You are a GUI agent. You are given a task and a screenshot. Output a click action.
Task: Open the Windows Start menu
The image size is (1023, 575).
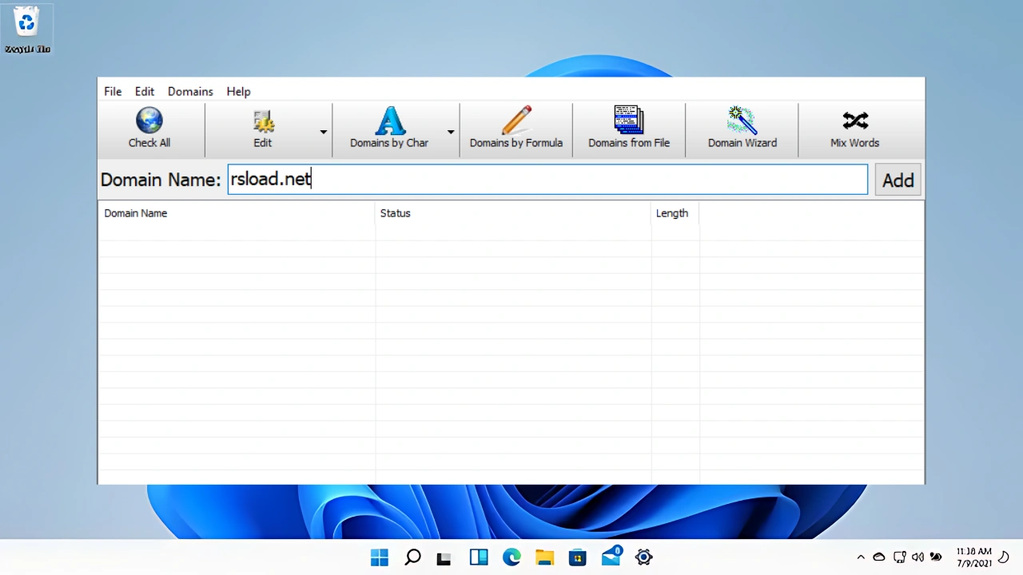tap(380, 557)
